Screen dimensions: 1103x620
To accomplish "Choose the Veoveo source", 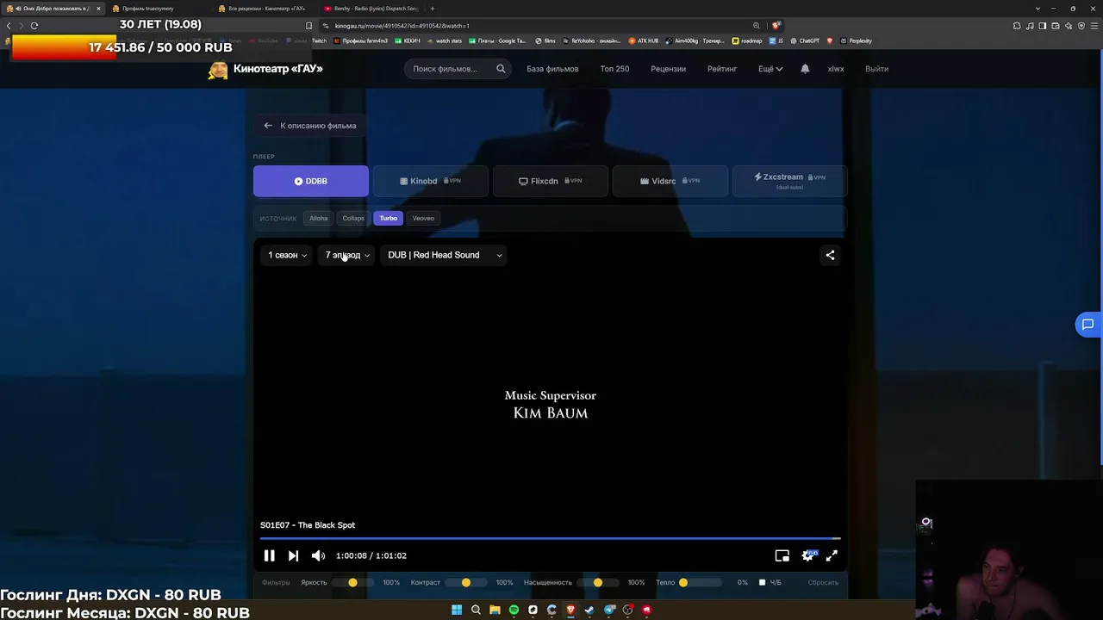I will [423, 219].
